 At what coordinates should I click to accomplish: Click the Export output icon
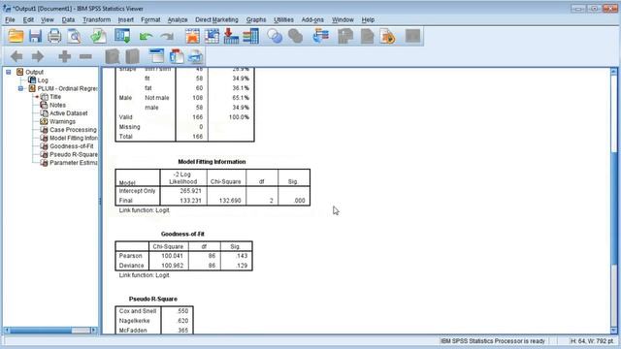98,36
